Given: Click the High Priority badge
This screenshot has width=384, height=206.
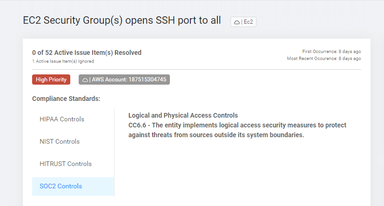Looking at the screenshot, I should click(51, 80).
